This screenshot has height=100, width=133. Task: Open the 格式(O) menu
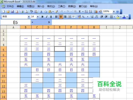click(x=51, y=6)
